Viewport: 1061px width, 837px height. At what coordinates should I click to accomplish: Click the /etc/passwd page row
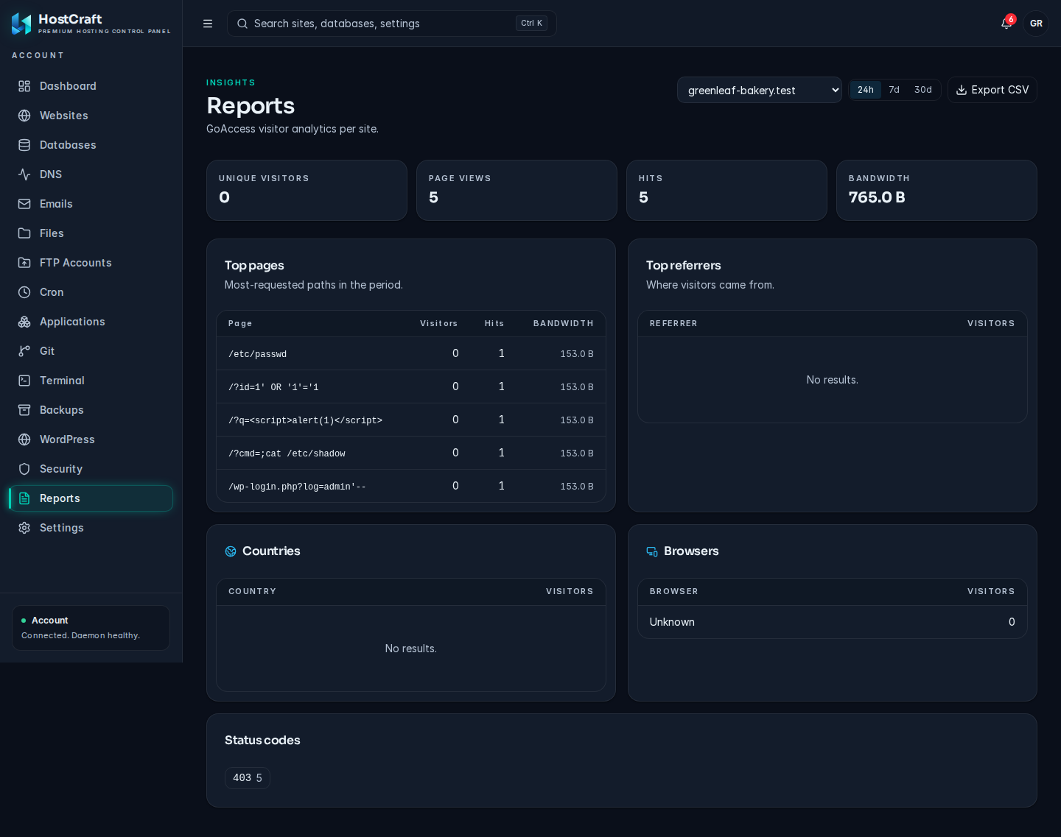pyautogui.click(x=411, y=353)
